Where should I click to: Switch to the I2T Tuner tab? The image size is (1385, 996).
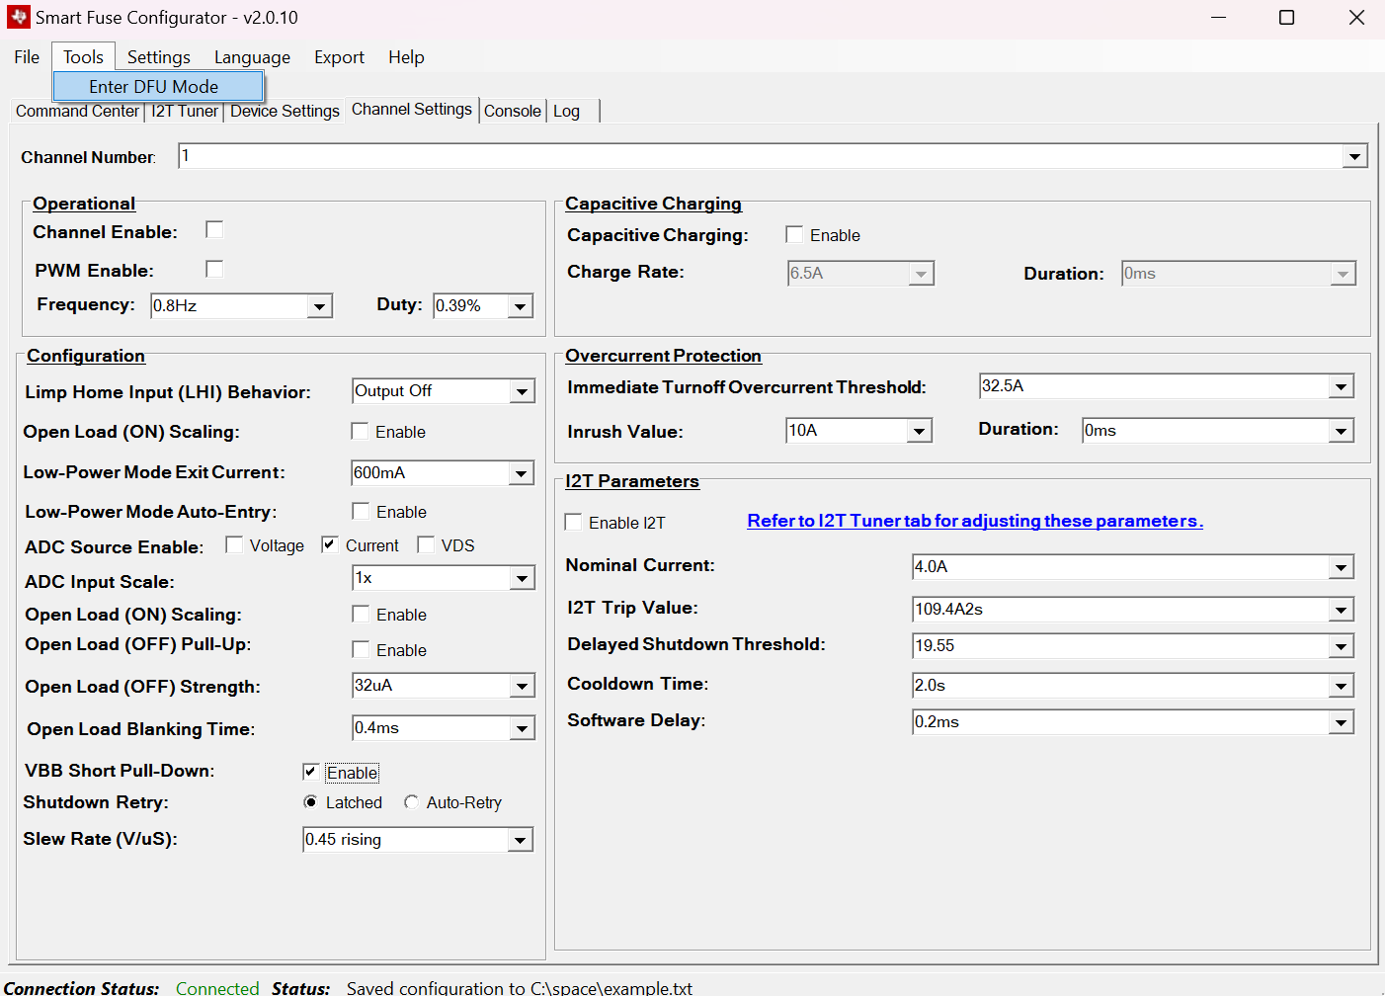(185, 111)
